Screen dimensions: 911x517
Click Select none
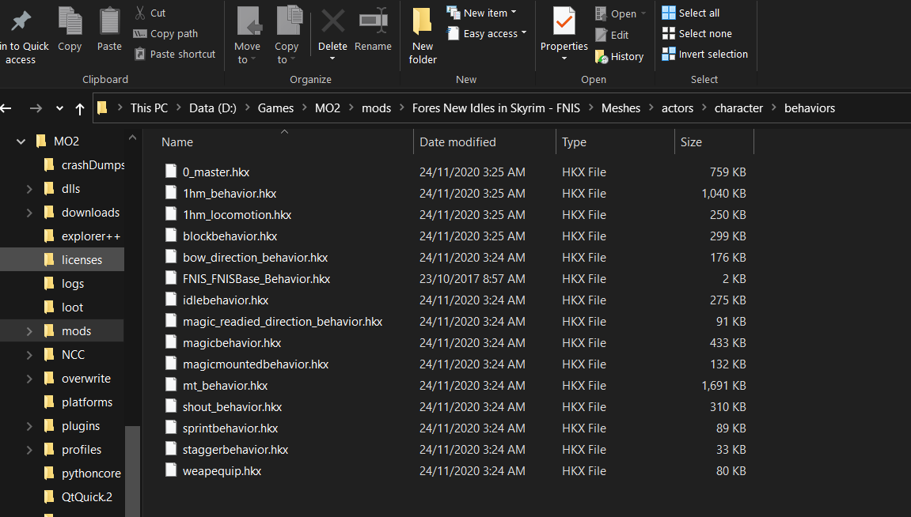point(697,34)
